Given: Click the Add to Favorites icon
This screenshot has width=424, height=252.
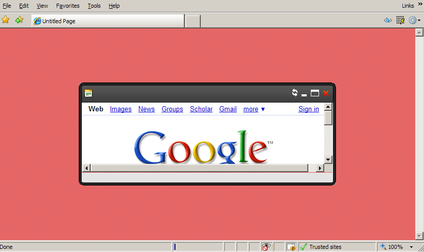Looking at the screenshot, I should tap(19, 20).
